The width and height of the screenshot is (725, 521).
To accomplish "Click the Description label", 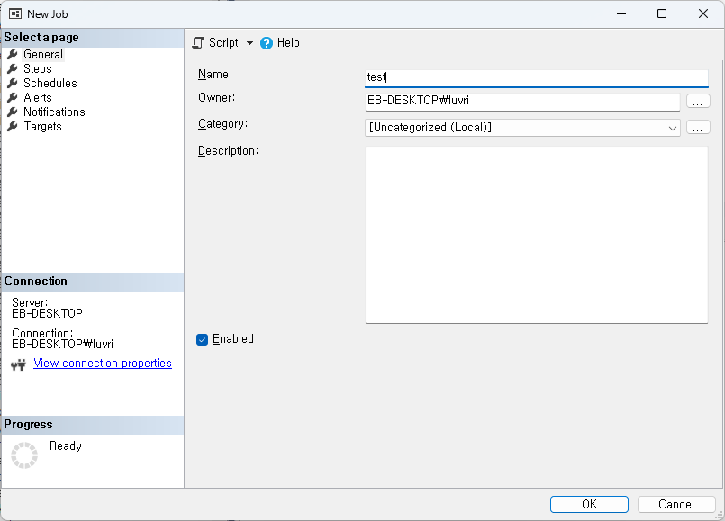I will coord(228,151).
